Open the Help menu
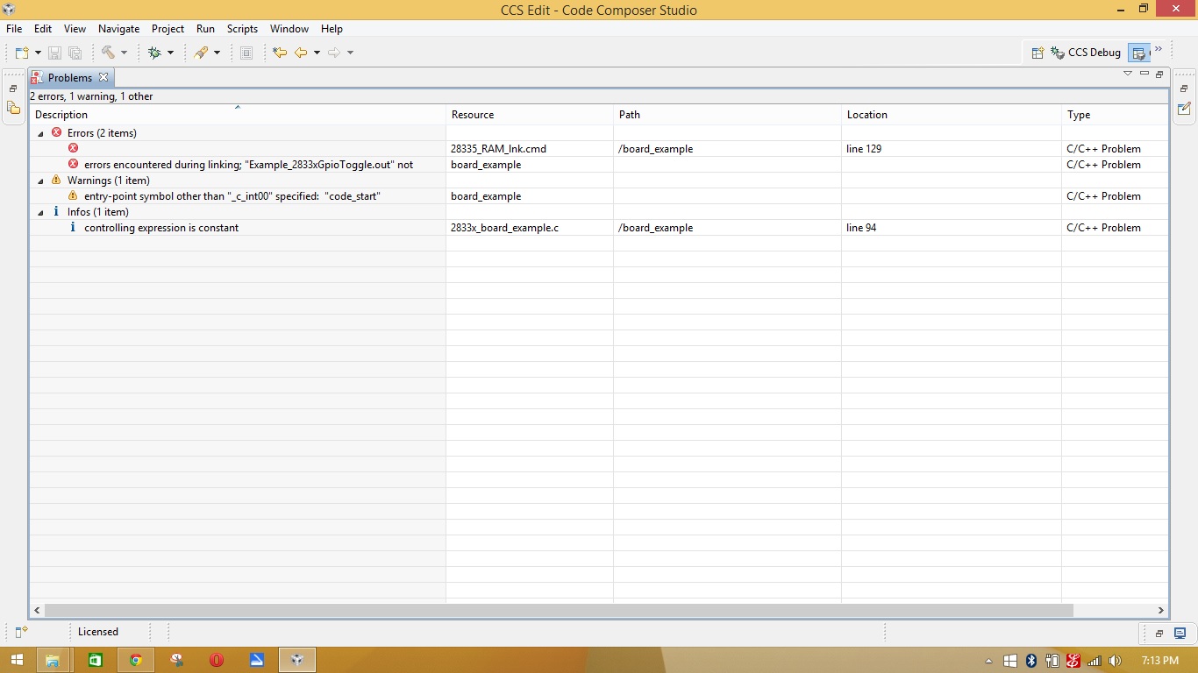1198x673 pixels. coord(332,29)
